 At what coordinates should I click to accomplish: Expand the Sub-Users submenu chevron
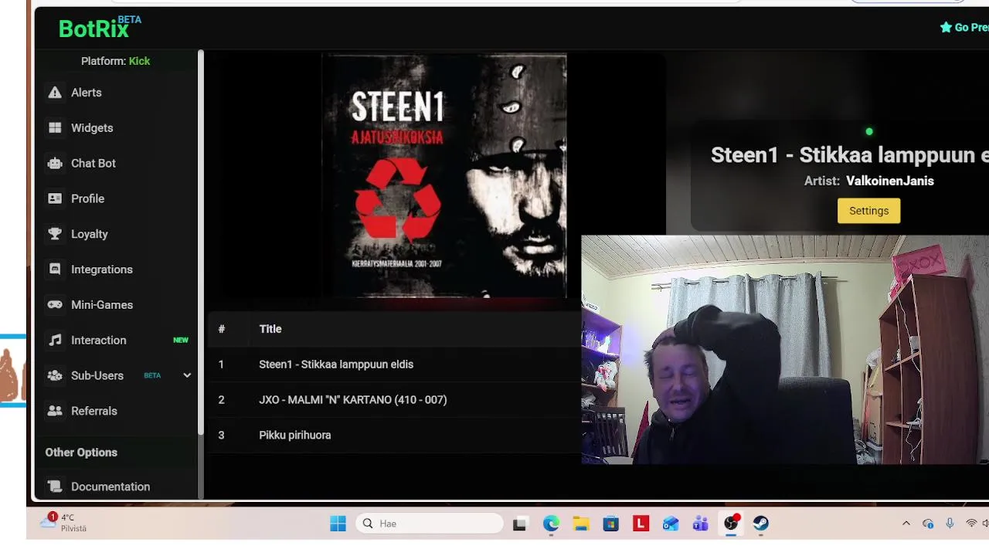click(186, 375)
